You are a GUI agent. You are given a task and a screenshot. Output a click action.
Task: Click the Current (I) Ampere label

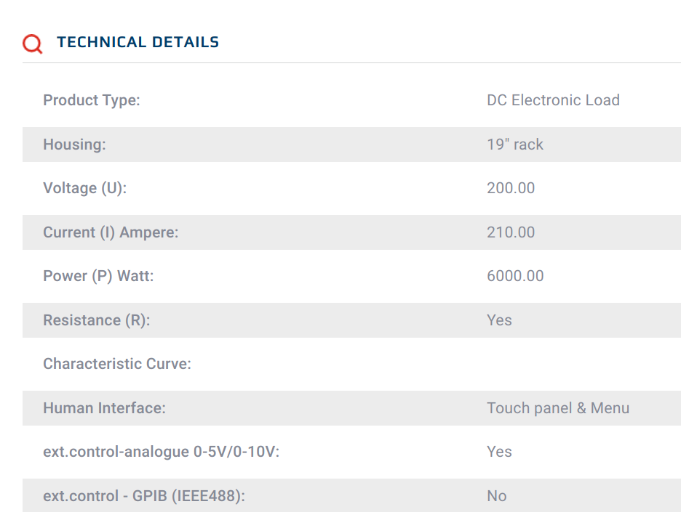[x=111, y=232]
